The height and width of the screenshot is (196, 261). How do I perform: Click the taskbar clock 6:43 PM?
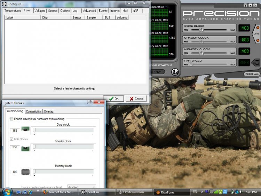tap(251, 192)
